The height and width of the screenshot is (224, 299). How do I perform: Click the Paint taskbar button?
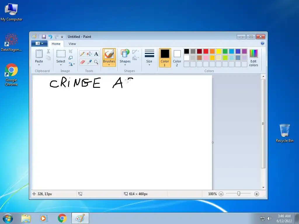pos(80,218)
